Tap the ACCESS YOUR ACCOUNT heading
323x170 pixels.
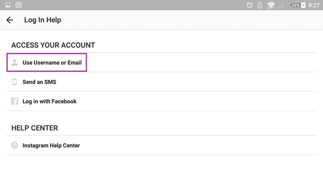53,45
